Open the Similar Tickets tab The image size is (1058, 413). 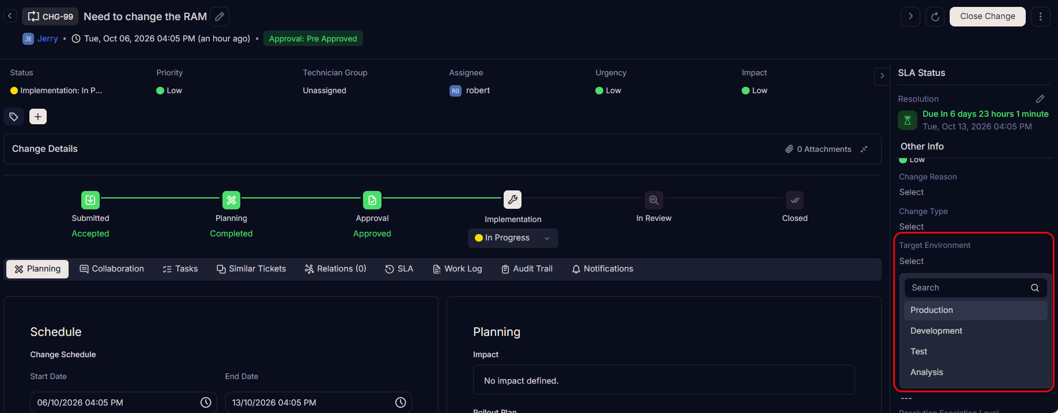click(251, 269)
